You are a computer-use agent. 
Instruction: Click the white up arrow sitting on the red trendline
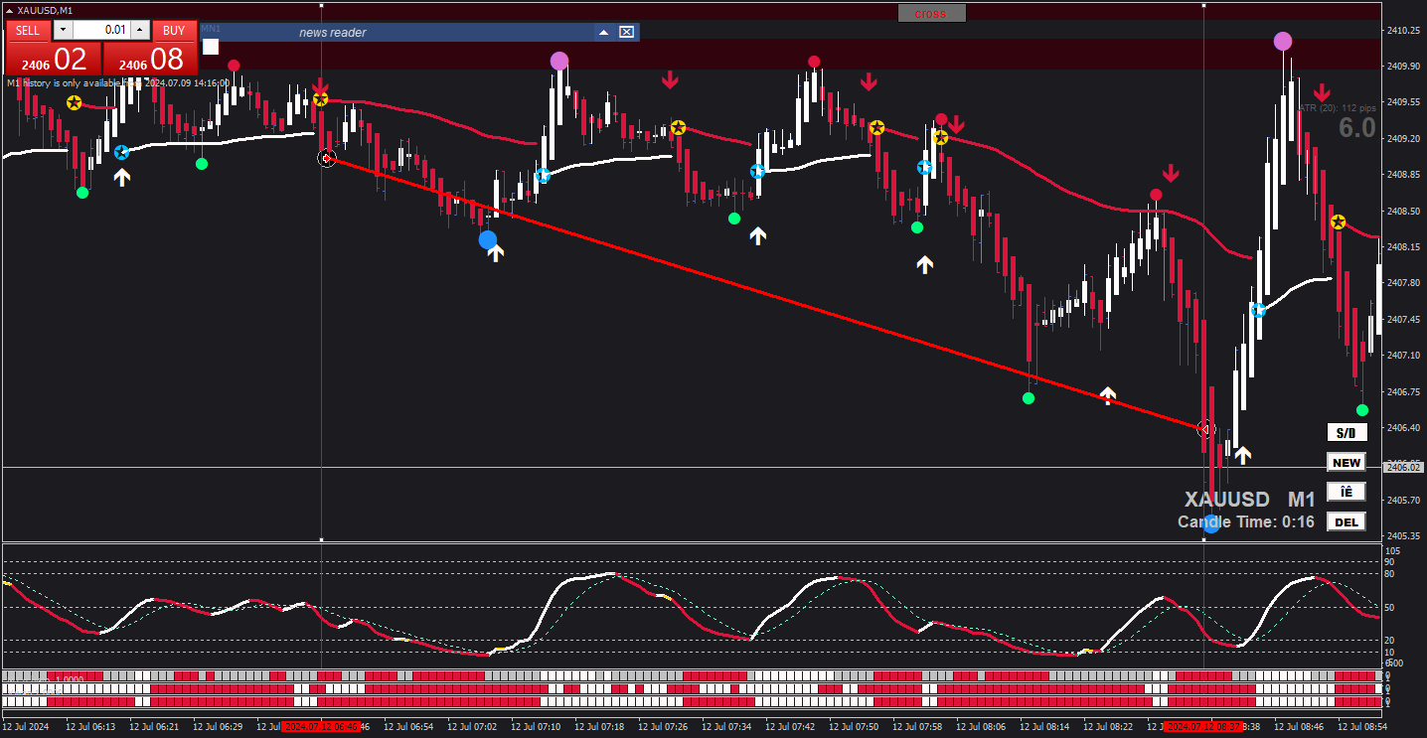point(1108,395)
